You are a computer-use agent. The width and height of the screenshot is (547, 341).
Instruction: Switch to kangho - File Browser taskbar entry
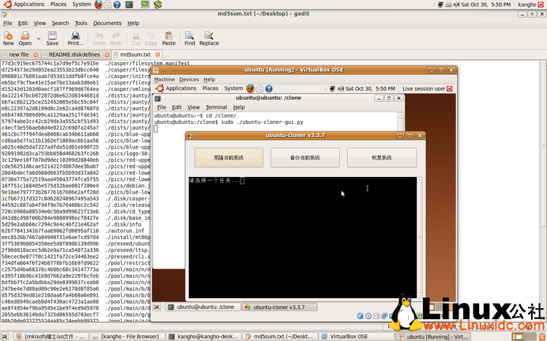[x=126, y=337]
